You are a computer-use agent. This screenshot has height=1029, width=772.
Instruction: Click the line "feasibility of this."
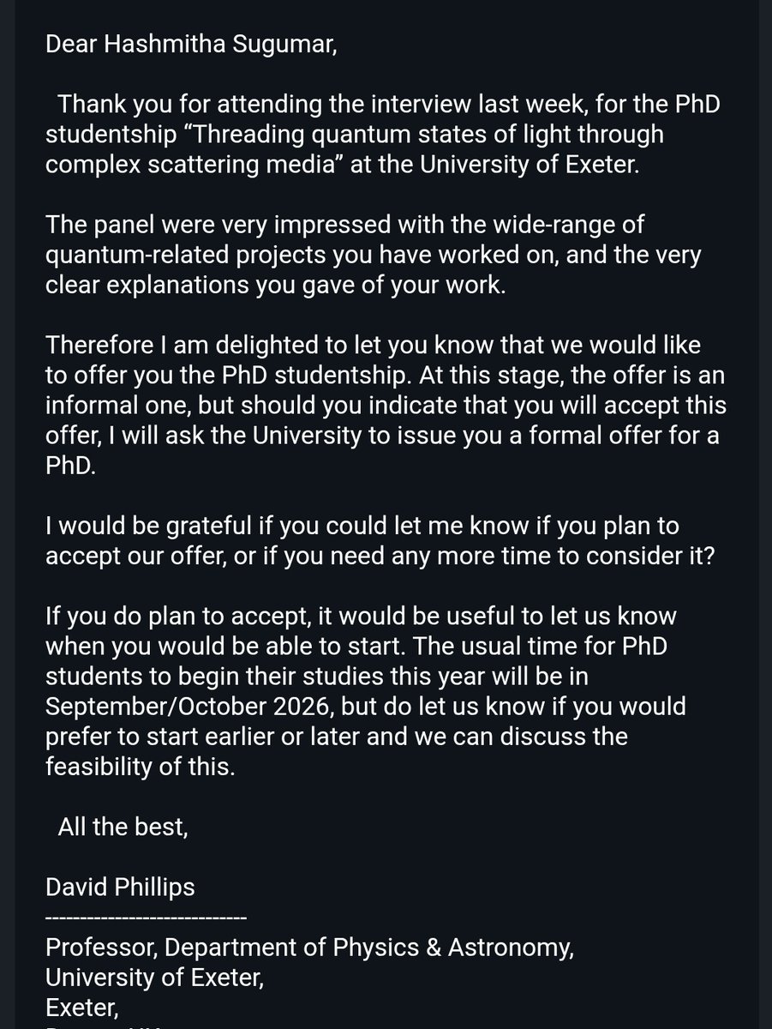click(139, 768)
